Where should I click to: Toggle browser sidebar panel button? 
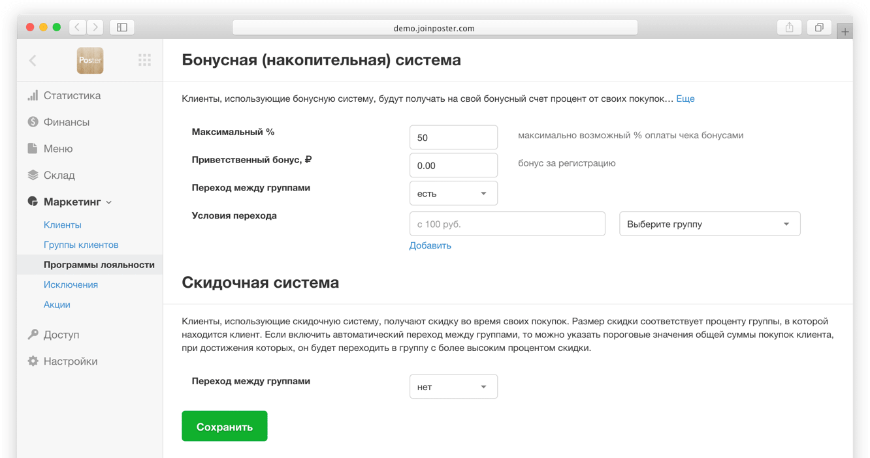[122, 27]
